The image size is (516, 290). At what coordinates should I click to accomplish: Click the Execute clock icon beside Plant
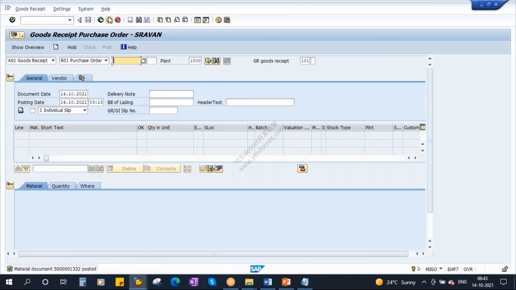[208, 61]
